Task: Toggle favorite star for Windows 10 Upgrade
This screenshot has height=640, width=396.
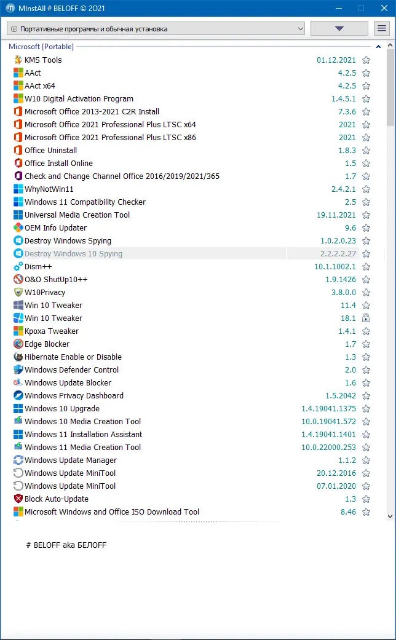Action: [366, 409]
